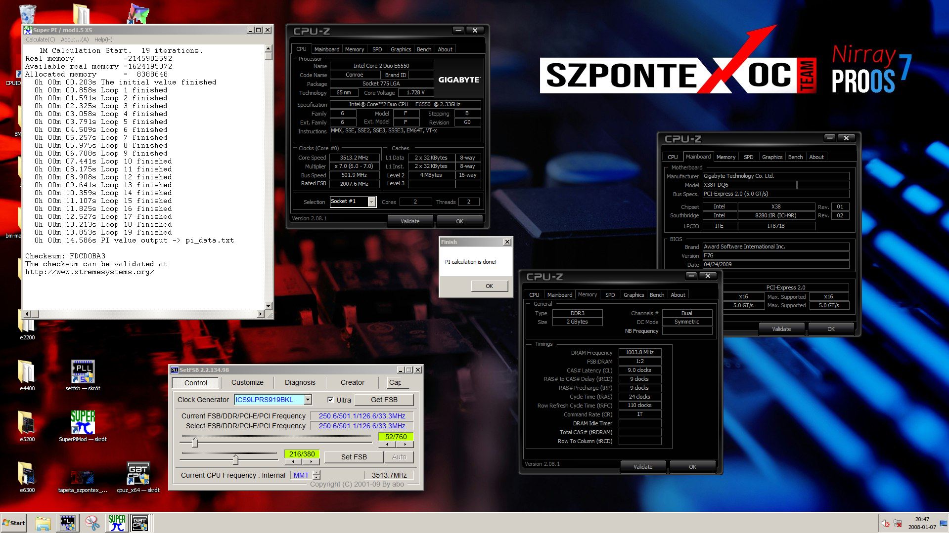
Task: Click the MMT spinner arrows
Action: coord(316,475)
